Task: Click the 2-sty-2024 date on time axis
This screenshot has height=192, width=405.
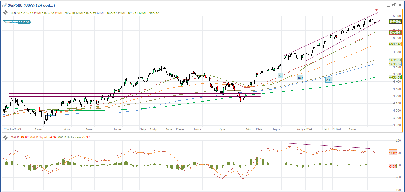Action: click(x=304, y=130)
